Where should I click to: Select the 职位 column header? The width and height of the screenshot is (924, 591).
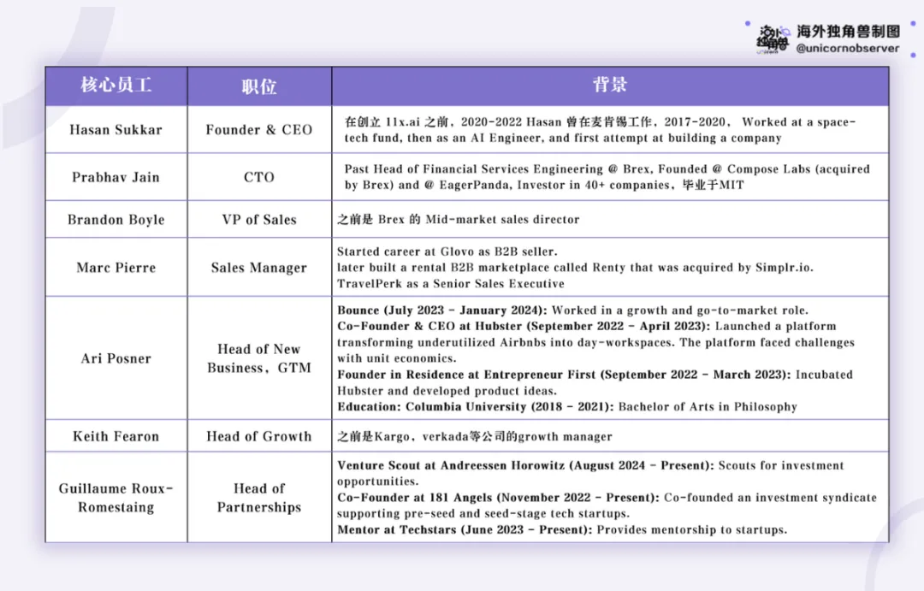tap(259, 86)
